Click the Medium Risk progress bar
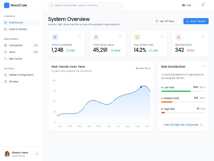Viewport: 214px width, 161px height. [167, 102]
